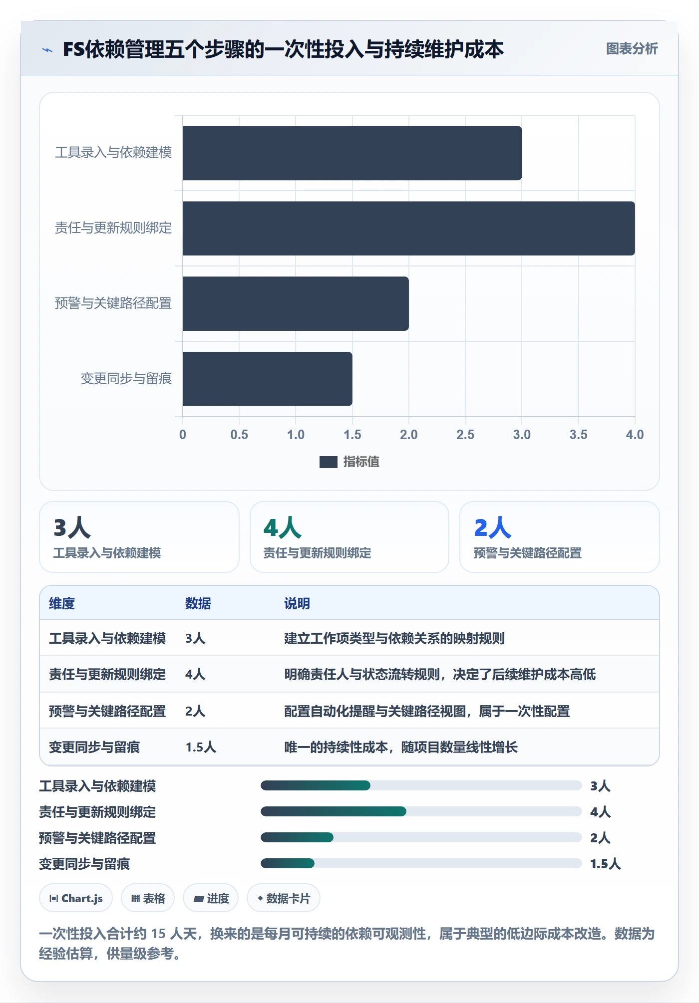Image resolution: width=699 pixels, height=1003 pixels.
Task: Click the 2.5 tick label on the x-axis
Action: click(x=465, y=435)
